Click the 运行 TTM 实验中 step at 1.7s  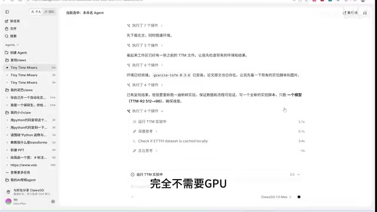(x=219, y=122)
